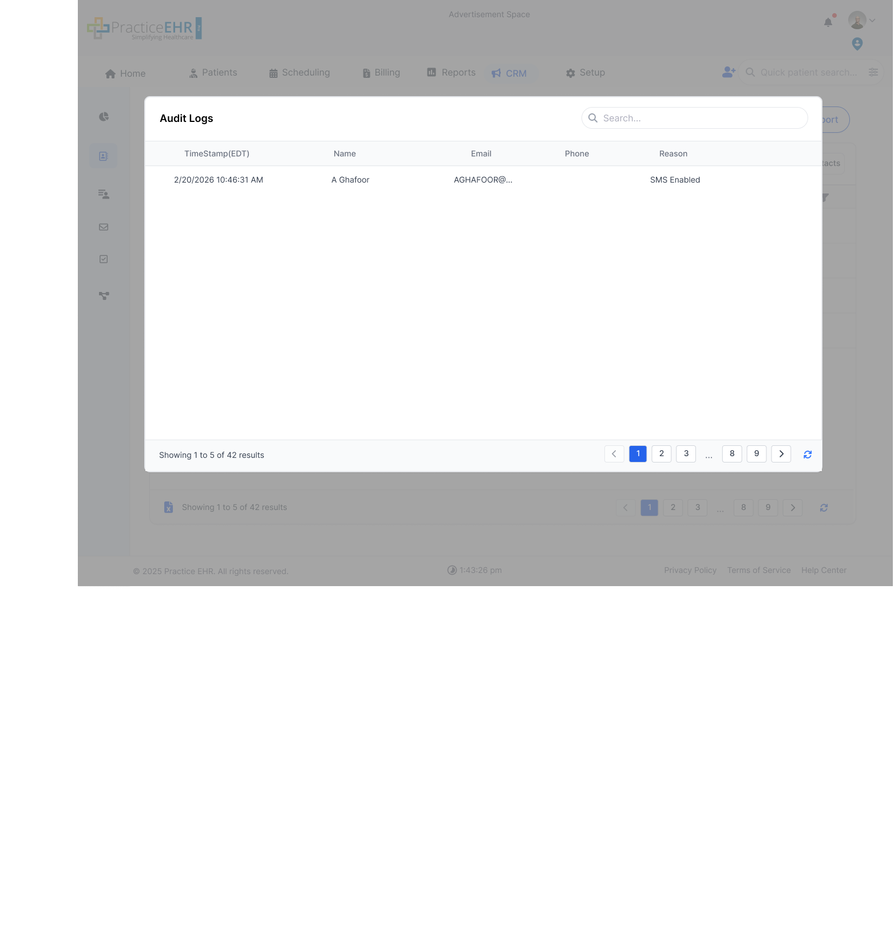This screenshot has width=894, height=929.
Task: Click the Email column header
Action: coord(481,153)
